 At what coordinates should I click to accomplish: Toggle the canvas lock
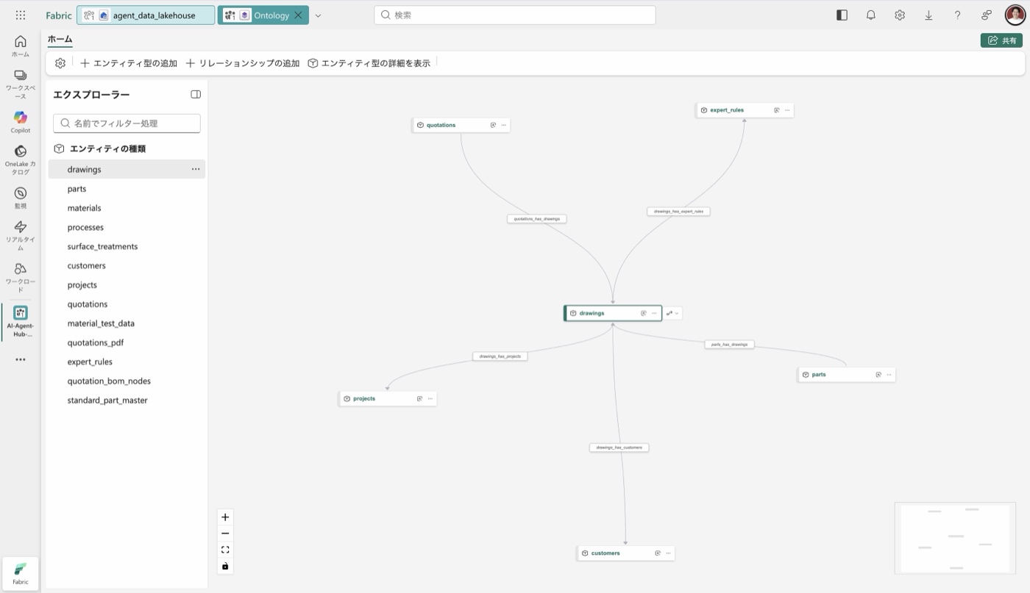225,566
